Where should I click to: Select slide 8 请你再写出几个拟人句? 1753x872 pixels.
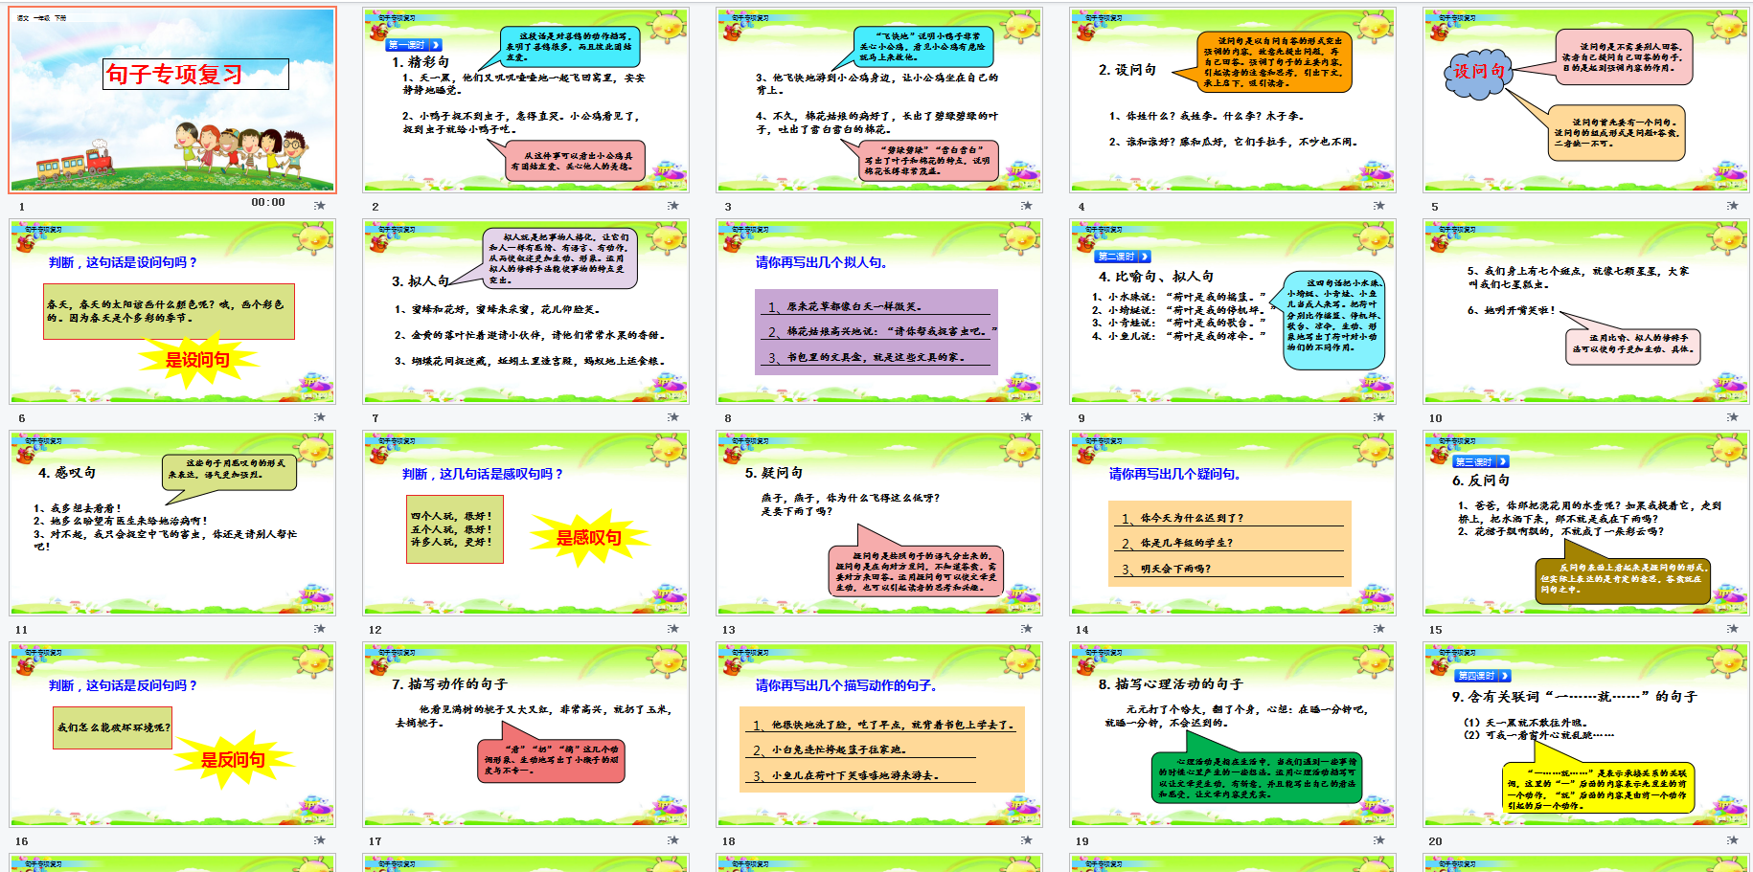pyautogui.click(x=879, y=311)
